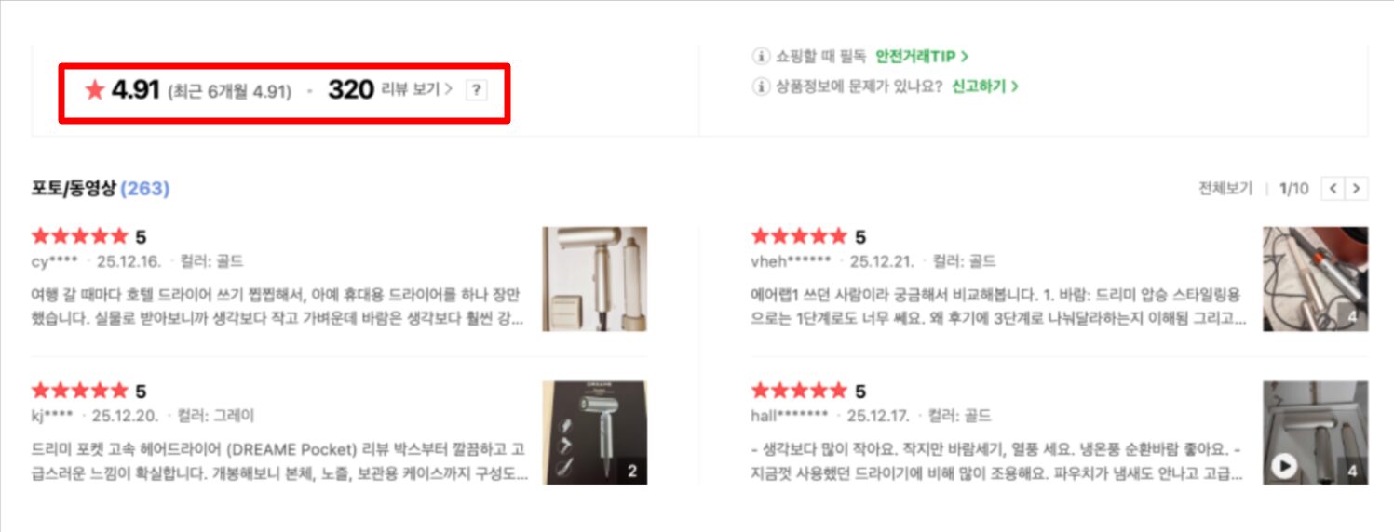The image size is (1394, 532).
Task: Play the video in hall******* review
Action: 1284,466
